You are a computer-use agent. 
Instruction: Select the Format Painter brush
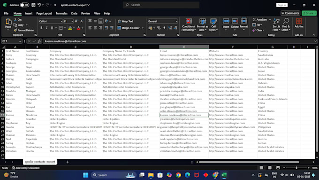[x=15, y=30]
